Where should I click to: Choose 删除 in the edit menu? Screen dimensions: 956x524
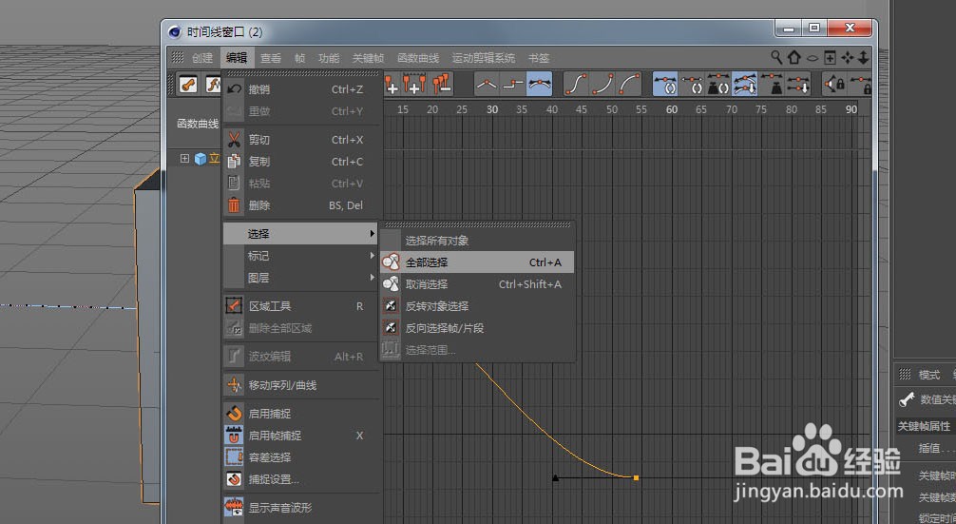click(302, 205)
